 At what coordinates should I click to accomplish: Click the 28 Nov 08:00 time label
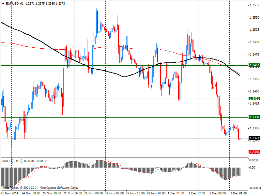tap(156, 193)
